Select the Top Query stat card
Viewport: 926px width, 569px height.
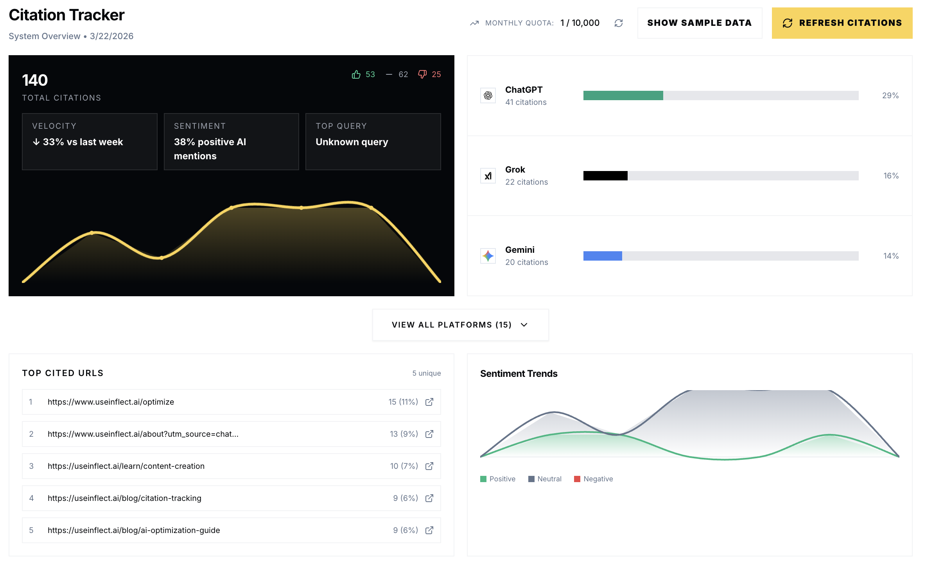click(x=373, y=142)
